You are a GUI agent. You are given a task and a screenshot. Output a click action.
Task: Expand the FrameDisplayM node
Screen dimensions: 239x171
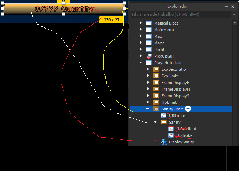click(148, 89)
